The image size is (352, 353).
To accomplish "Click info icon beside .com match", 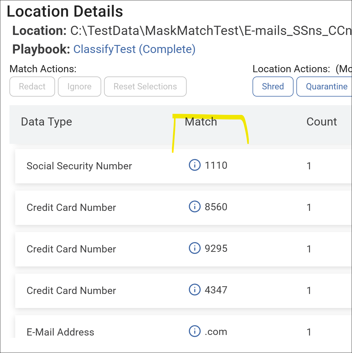I will pos(195,331).
